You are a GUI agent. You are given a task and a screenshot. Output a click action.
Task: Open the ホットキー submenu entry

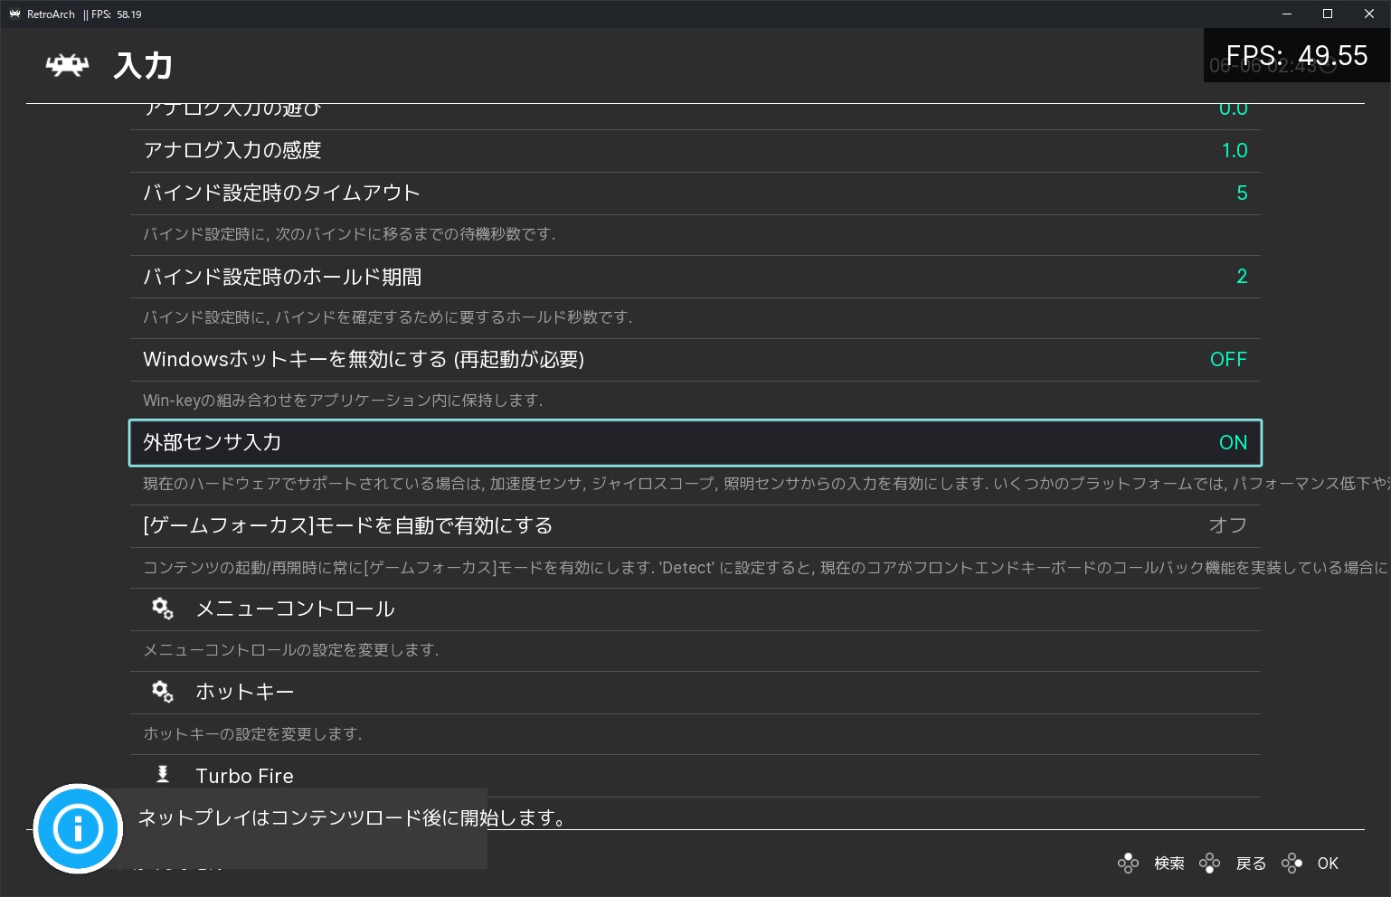click(x=244, y=692)
